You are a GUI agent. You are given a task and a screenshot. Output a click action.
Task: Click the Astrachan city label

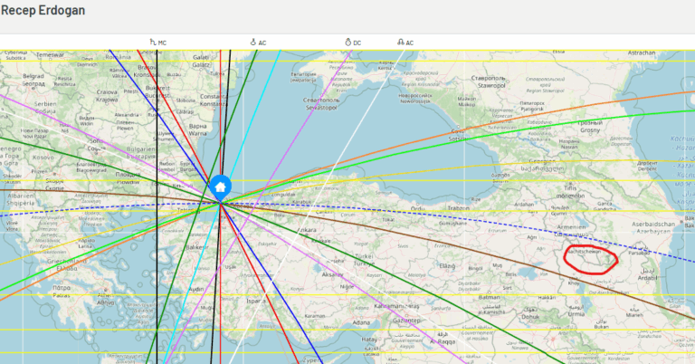[642, 53]
